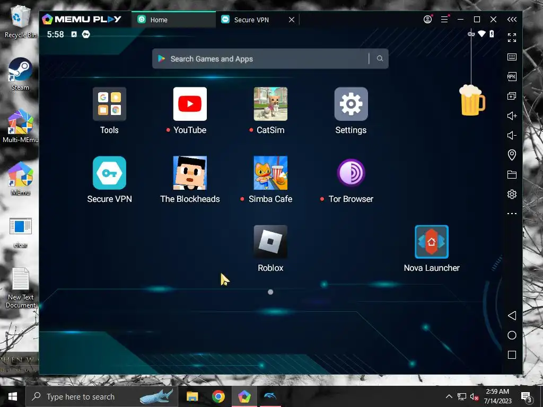Viewport: 543px width, 407px height.
Task: Click the Google Play icon in search bar
Action: (161, 58)
